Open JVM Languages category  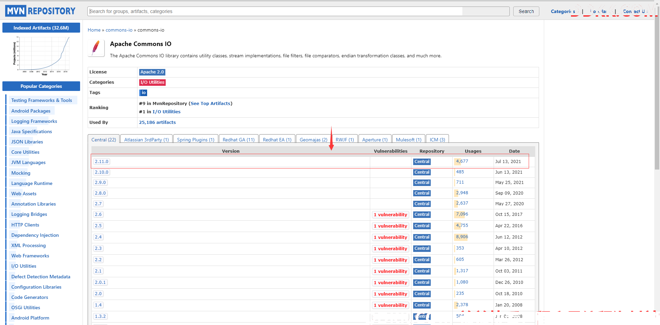28,162
